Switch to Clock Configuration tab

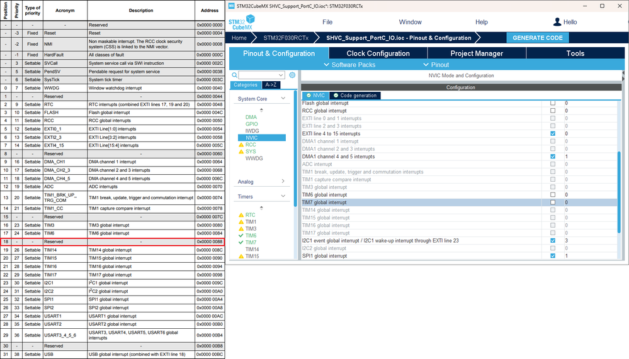378,53
